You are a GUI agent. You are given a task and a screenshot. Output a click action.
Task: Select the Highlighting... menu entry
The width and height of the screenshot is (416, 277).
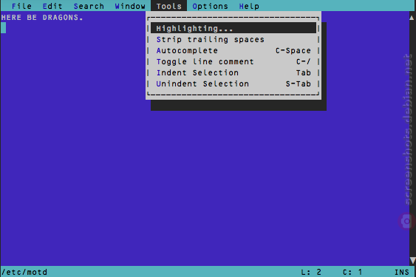(x=233, y=28)
